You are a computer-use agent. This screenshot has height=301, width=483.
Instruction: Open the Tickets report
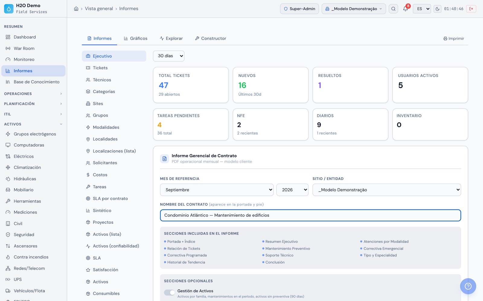[114, 68]
